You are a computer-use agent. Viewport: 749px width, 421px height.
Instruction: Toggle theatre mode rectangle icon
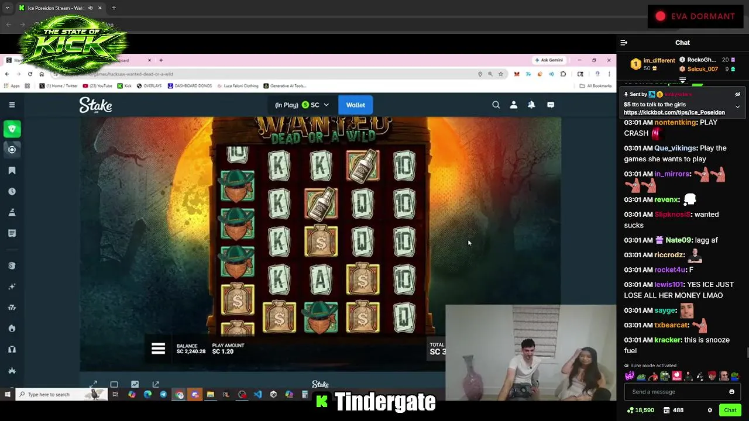pyautogui.click(x=114, y=384)
